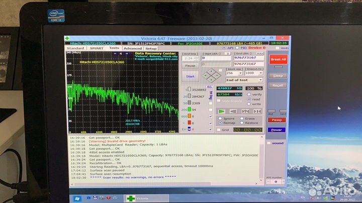Select the API radio button
The height and width of the screenshot is (203, 362).
(224, 48)
